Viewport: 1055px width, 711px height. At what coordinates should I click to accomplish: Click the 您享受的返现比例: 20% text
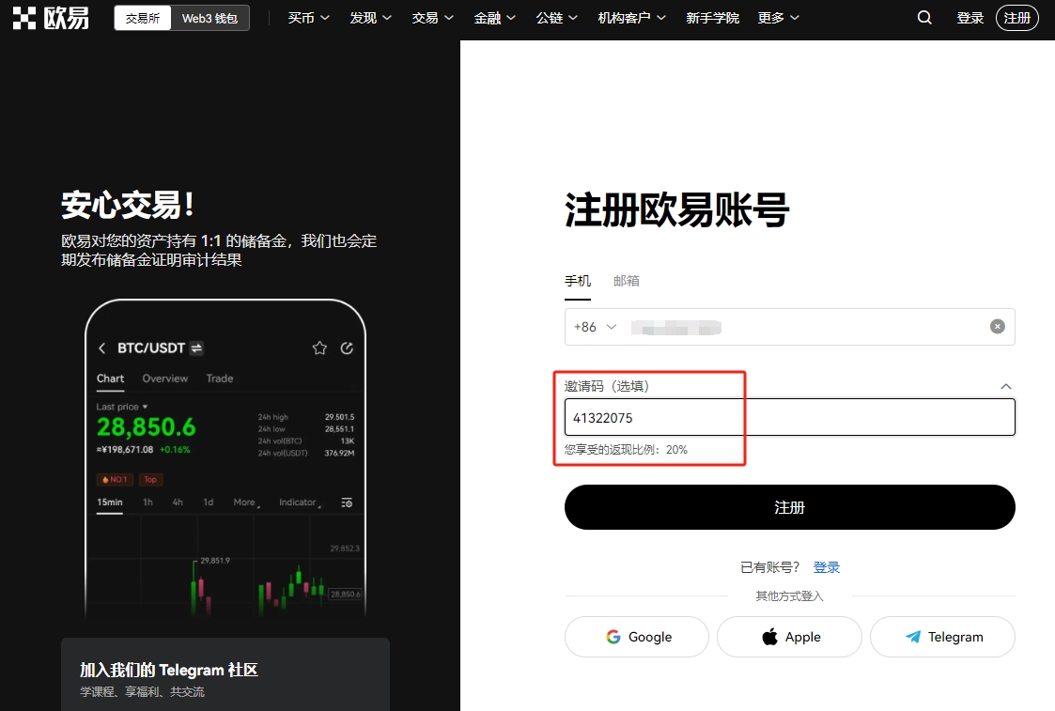626,450
